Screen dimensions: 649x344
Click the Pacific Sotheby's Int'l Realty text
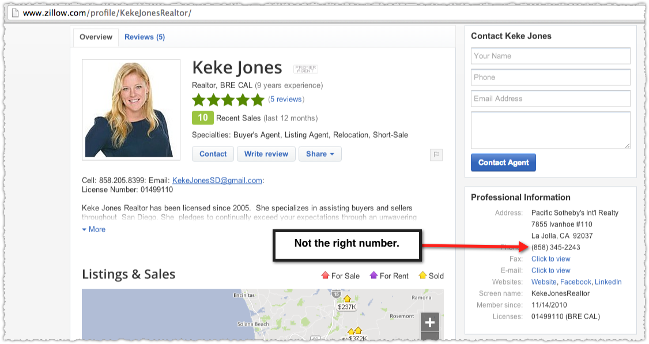(575, 213)
